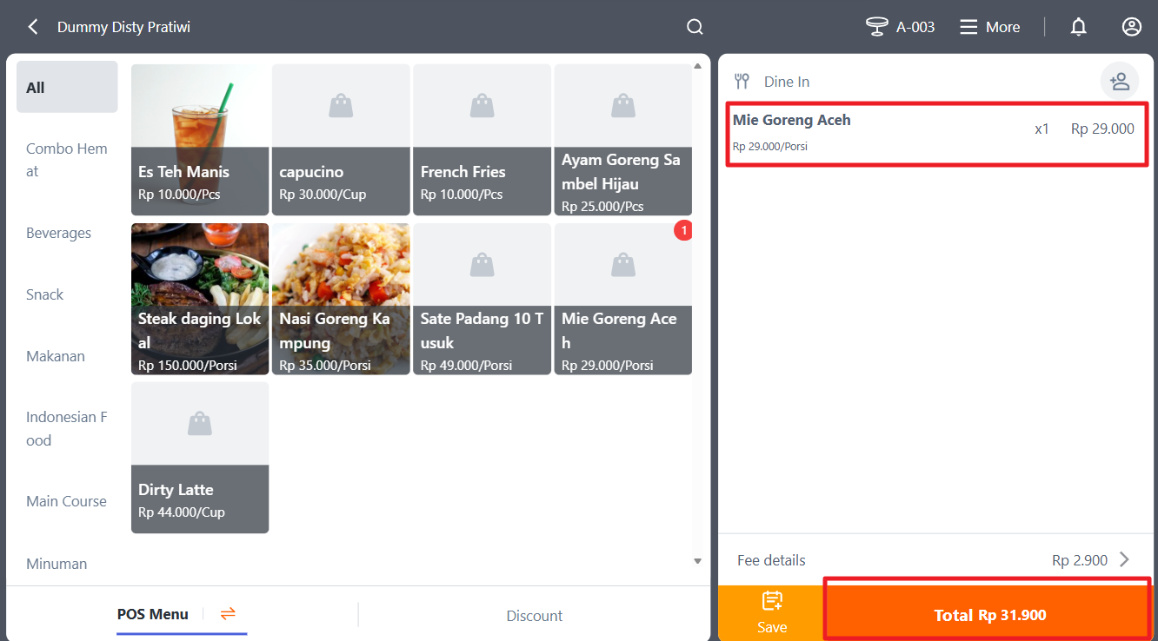Click the back arrow icon

33,27
